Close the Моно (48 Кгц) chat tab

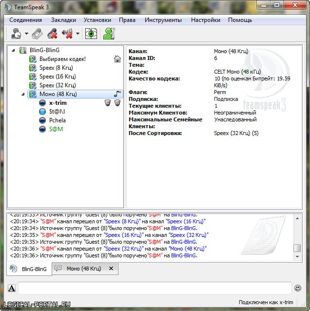(x=111, y=269)
